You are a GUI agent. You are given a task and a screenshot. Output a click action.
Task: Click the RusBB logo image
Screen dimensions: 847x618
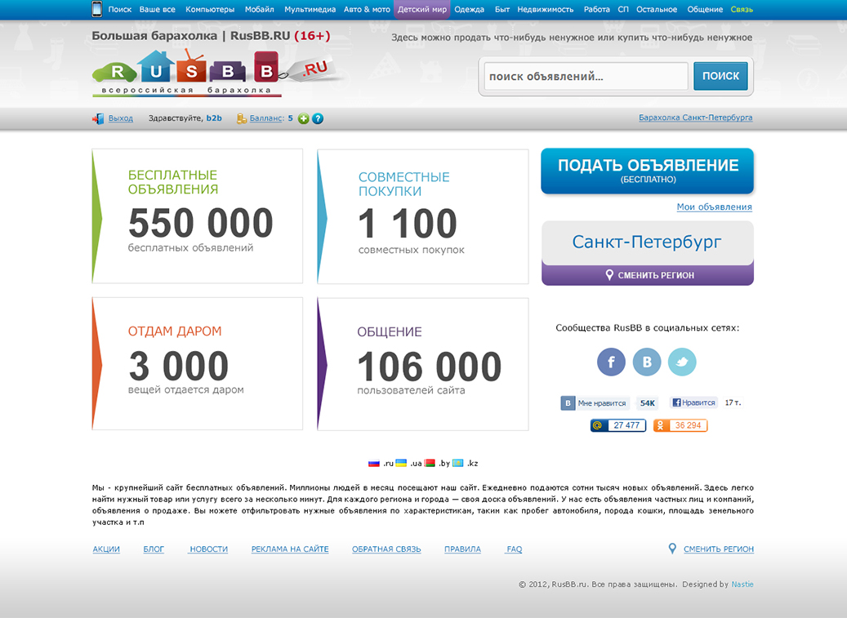point(219,73)
